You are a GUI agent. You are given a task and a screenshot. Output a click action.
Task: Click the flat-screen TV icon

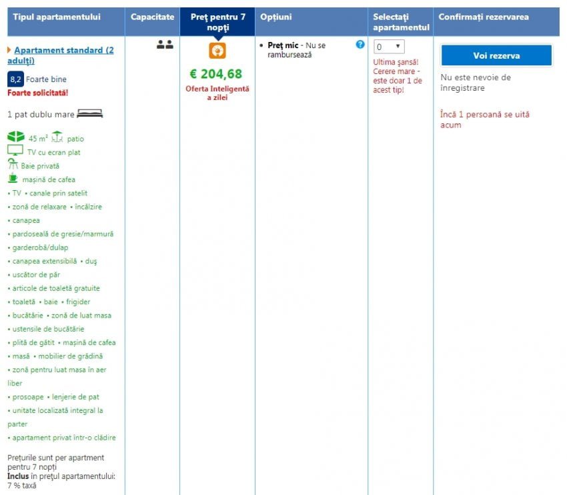(15, 151)
